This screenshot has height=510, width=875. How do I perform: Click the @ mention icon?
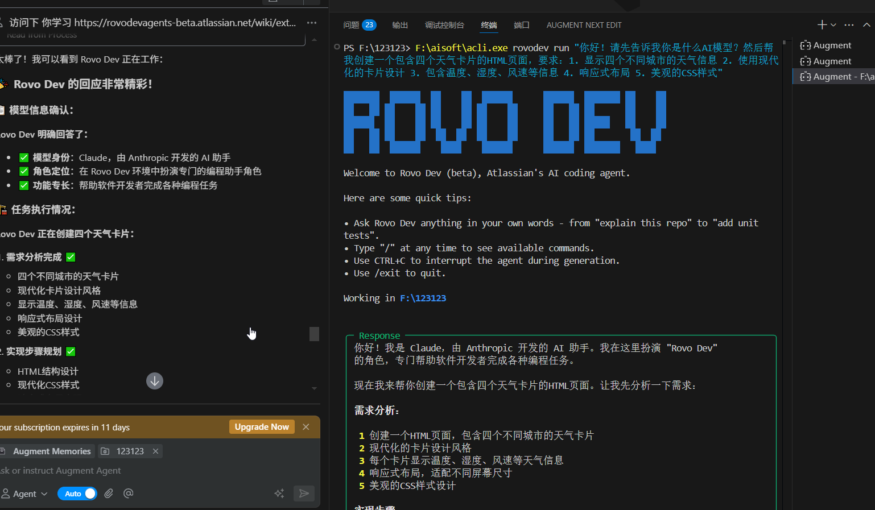129,494
